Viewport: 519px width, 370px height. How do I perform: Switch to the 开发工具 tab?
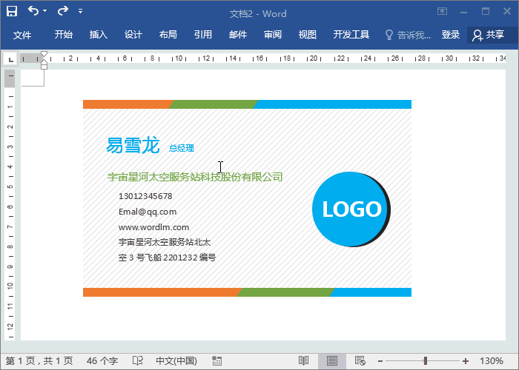pyautogui.click(x=351, y=35)
